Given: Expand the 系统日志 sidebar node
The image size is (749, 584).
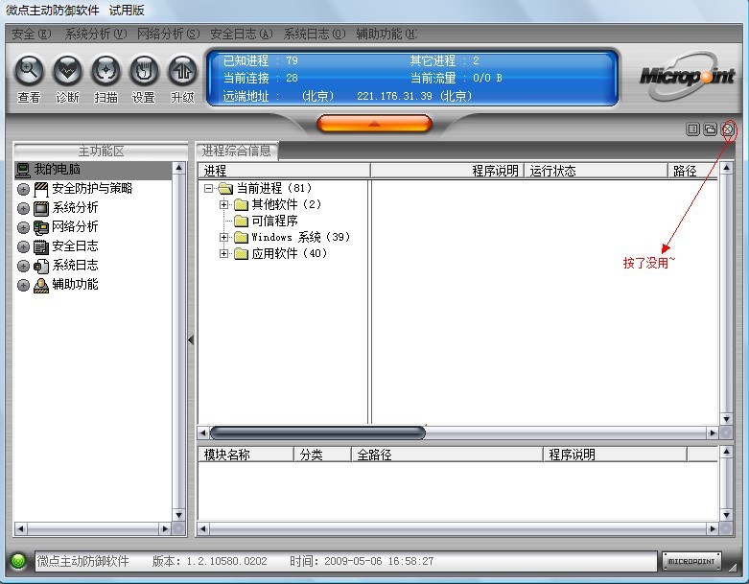Looking at the screenshot, I should point(23,266).
